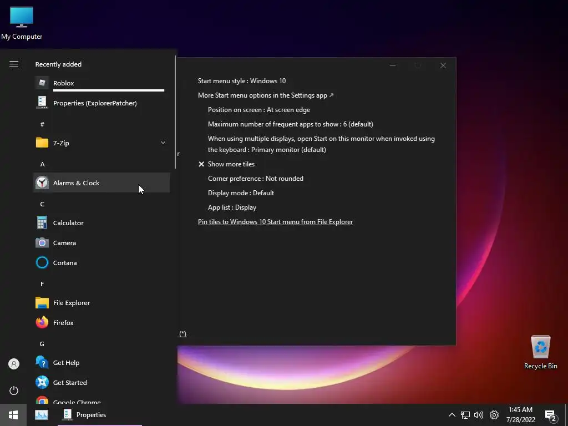Click the Start menu app list scrollbar

pos(175,112)
